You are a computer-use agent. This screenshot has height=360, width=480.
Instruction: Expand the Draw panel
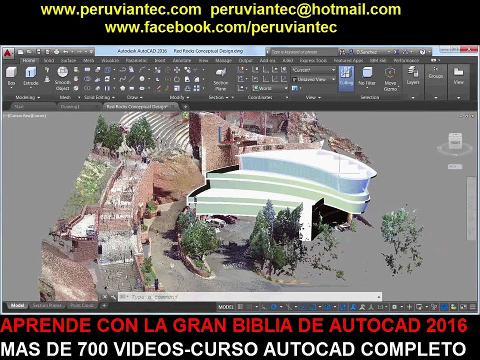(x=134, y=97)
